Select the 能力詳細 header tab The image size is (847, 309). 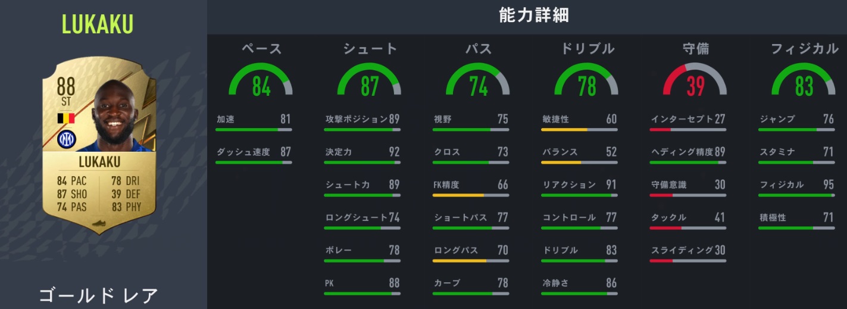click(x=533, y=15)
